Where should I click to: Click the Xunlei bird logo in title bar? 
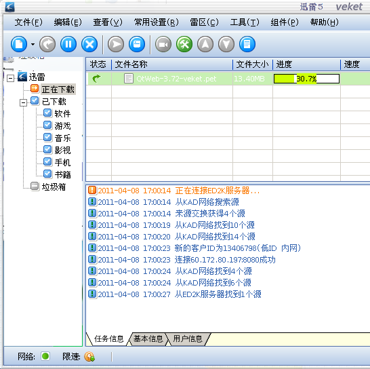[9, 7]
